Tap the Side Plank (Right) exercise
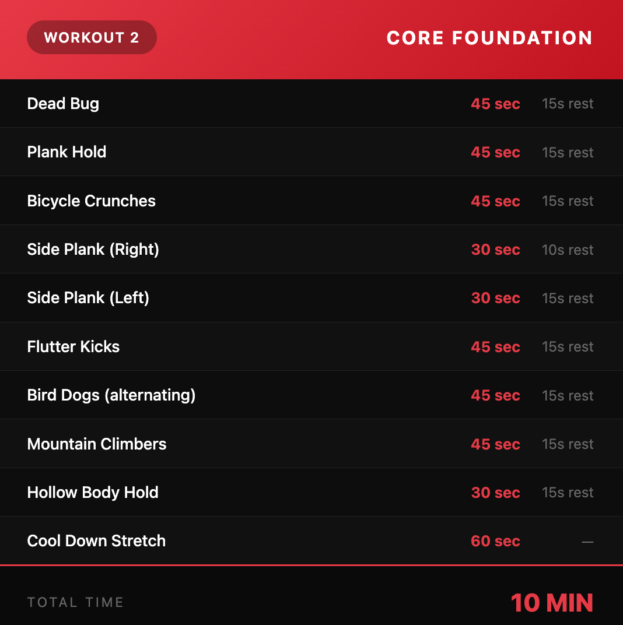 311,249
